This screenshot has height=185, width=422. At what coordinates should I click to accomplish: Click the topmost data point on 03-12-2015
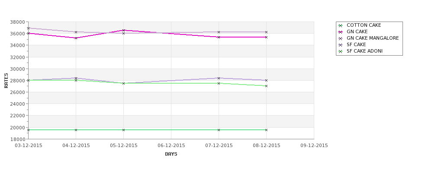pos(28,28)
